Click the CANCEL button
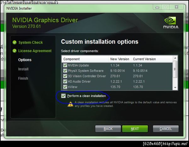 (x=166, y=129)
